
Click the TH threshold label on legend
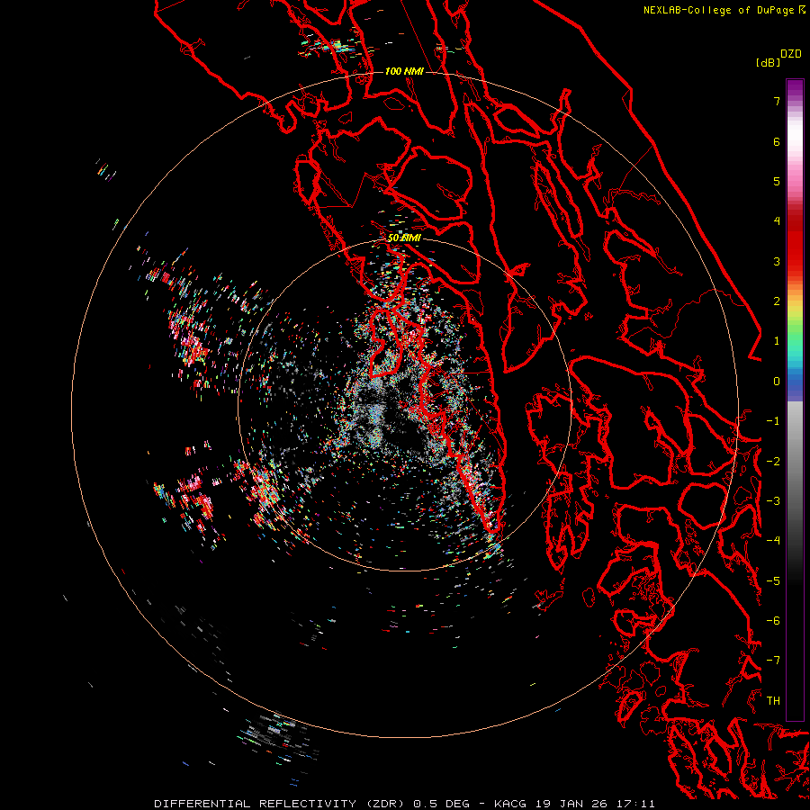click(x=773, y=701)
